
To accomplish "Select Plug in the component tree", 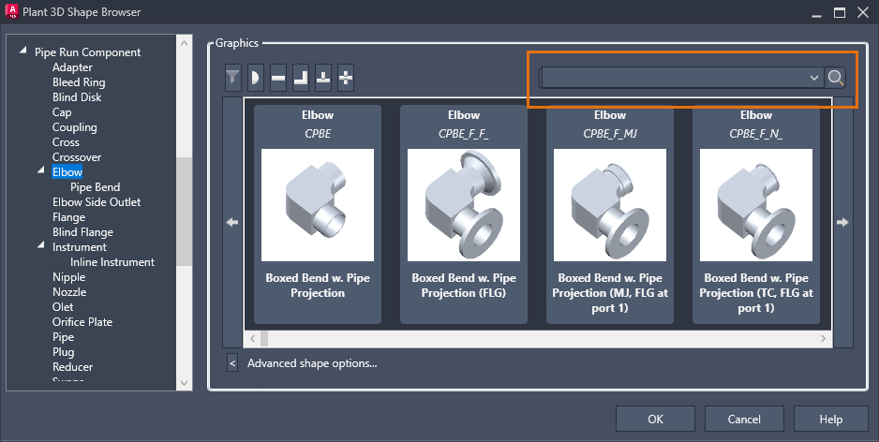I will click(x=63, y=352).
